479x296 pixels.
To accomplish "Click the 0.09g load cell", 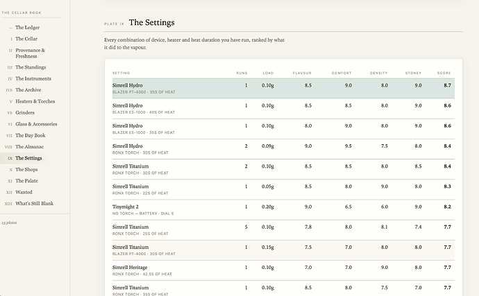I will click(268, 146).
